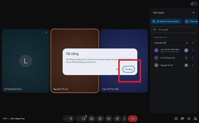Click the Lê Thị Quỳnh Anh video tile avatar
The image size is (199, 123).
26,61
